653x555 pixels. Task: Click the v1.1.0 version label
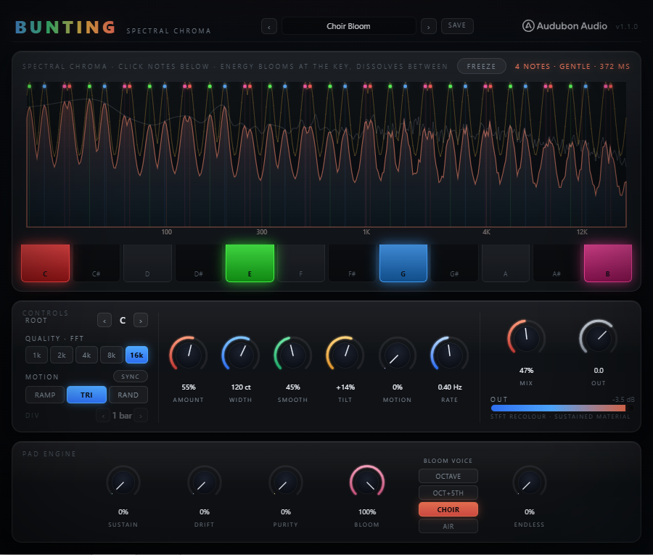tap(626, 27)
